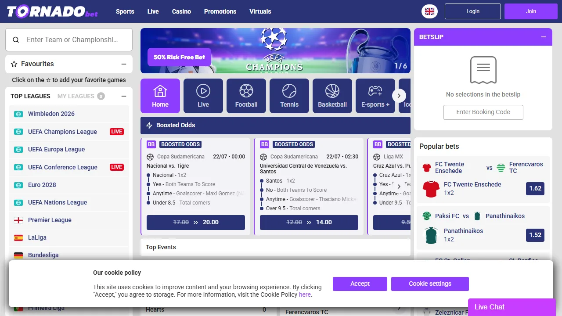Open UEFA Europa League
Screen dimensions: 562x316
click(x=69, y=150)
